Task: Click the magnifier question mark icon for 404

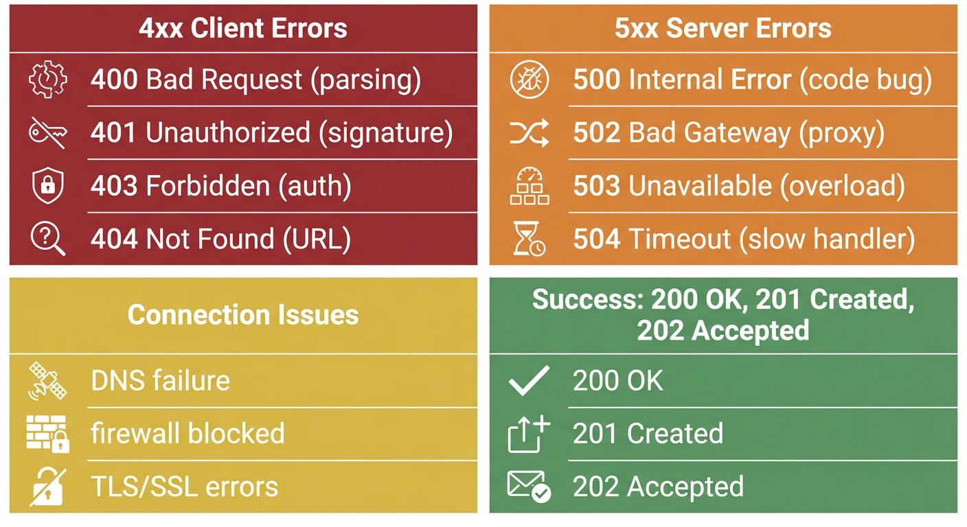Action: pyautogui.click(x=47, y=239)
